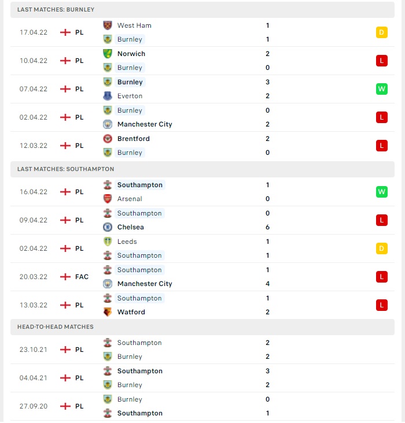Click the red L badge for Chelsea match
The image size is (405, 423).
pos(381,220)
